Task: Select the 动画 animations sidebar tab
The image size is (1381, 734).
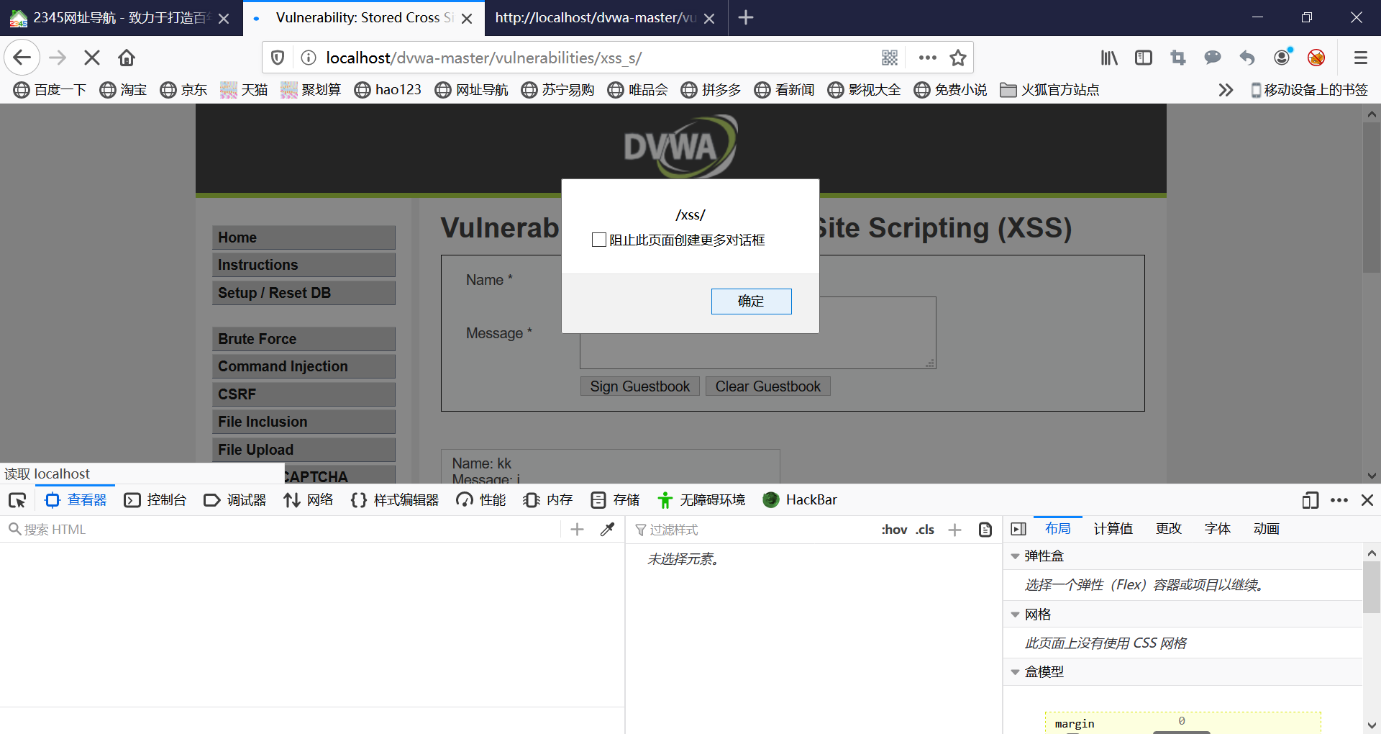Action: click(x=1267, y=529)
